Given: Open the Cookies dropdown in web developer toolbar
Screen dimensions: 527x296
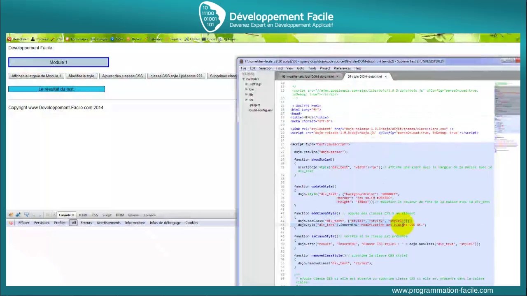Looking at the screenshot, I should (x=40, y=39).
